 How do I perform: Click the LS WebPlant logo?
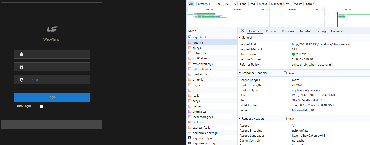point(52,29)
